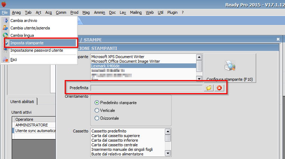
Task: Click the Cassetto list scroll down arrow
Action: pyautogui.click(x=168, y=153)
